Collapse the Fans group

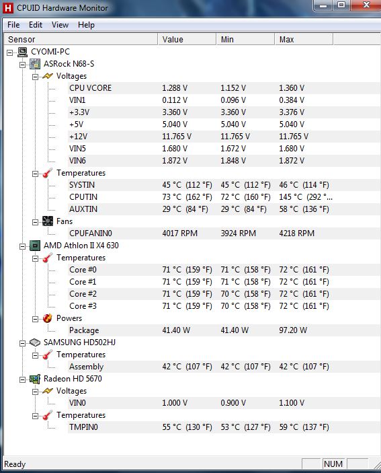(x=35, y=222)
